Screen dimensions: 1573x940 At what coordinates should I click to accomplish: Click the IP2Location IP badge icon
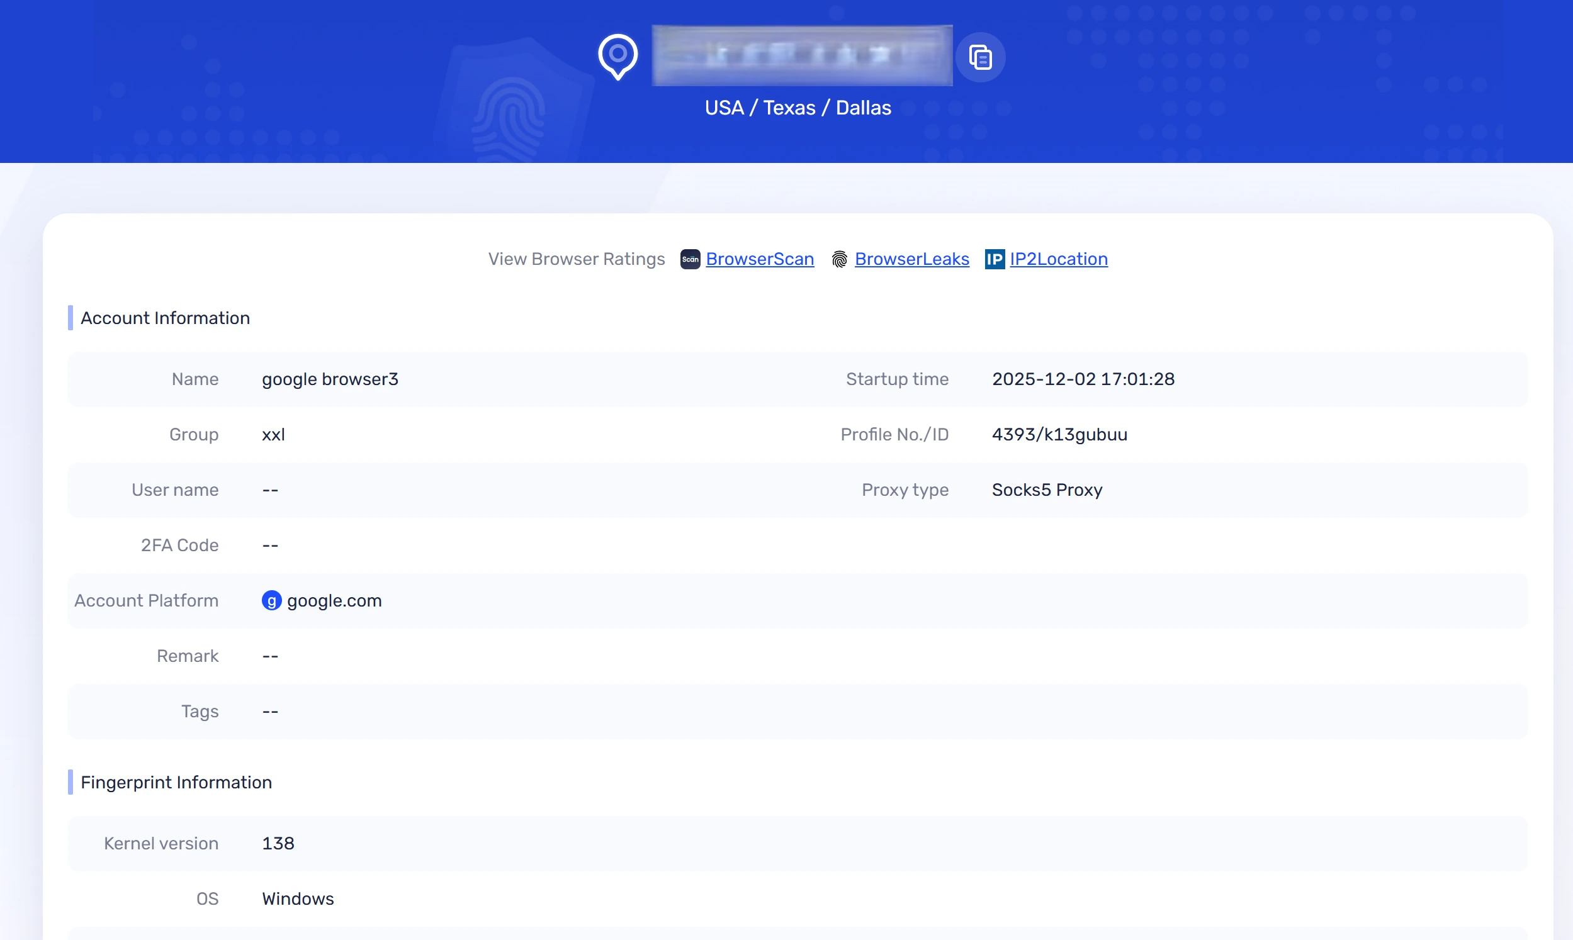995,259
